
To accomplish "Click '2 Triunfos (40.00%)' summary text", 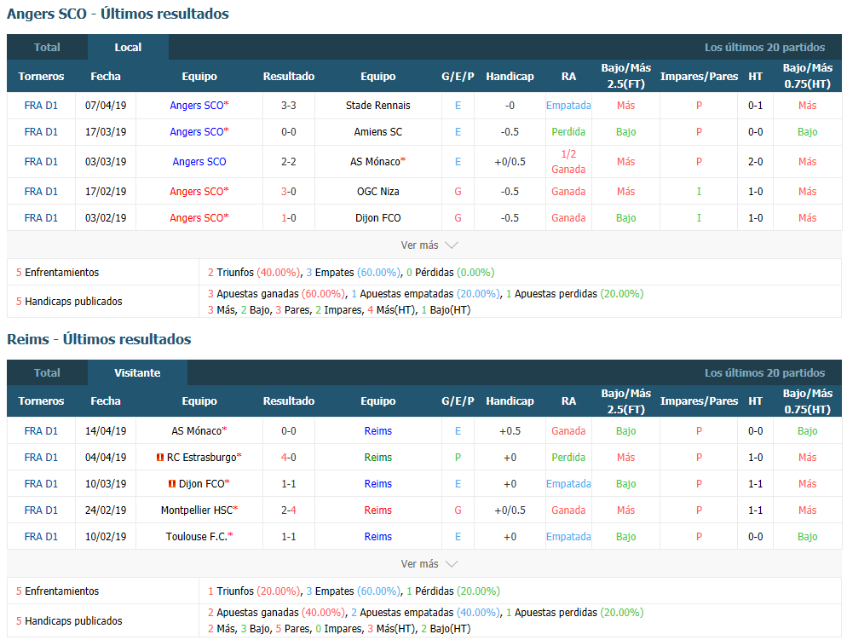I will [254, 273].
